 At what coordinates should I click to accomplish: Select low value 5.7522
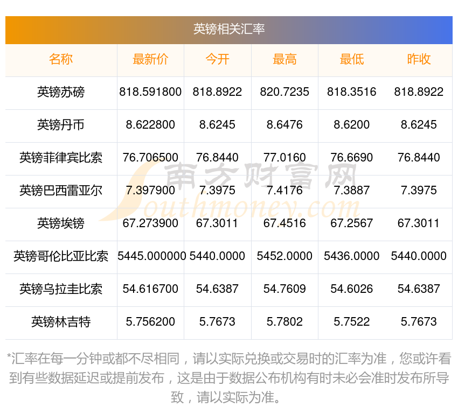(352, 322)
